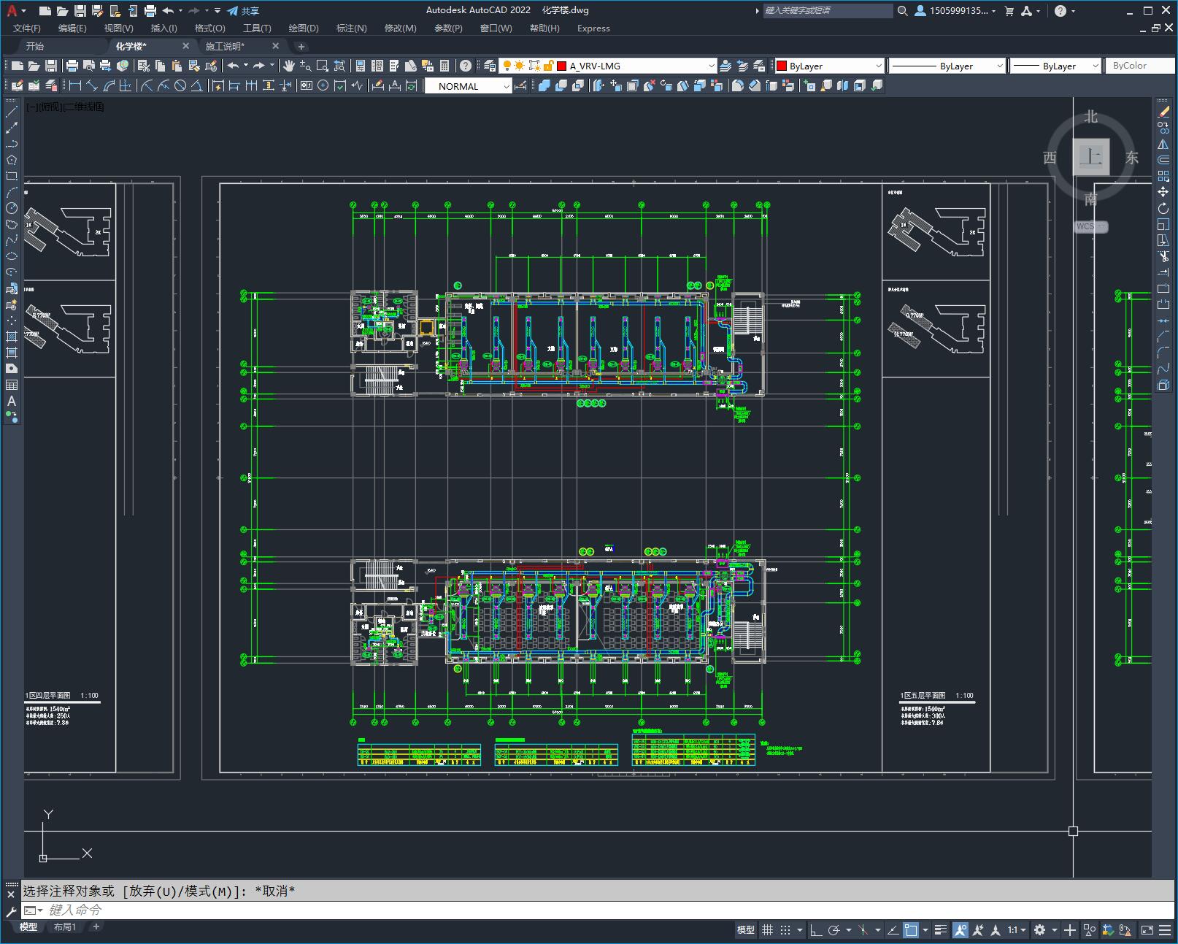
Task: Activate the Pan hand tool
Action: 289,66
